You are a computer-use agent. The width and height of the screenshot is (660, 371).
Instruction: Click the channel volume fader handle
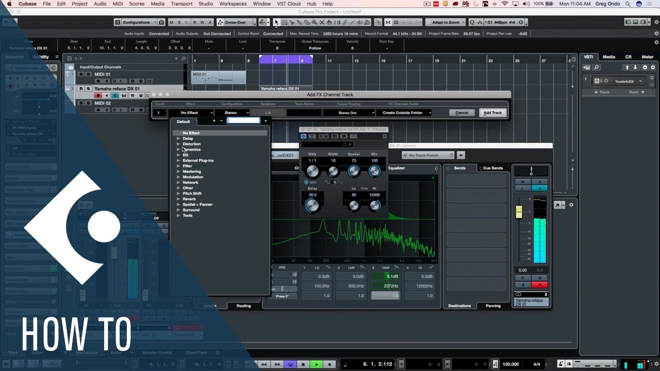(x=519, y=212)
